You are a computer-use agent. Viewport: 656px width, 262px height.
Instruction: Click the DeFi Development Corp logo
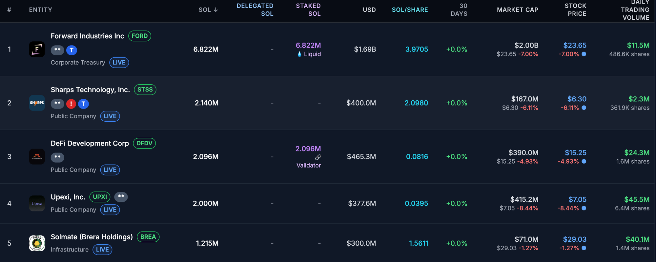[x=37, y=157]
